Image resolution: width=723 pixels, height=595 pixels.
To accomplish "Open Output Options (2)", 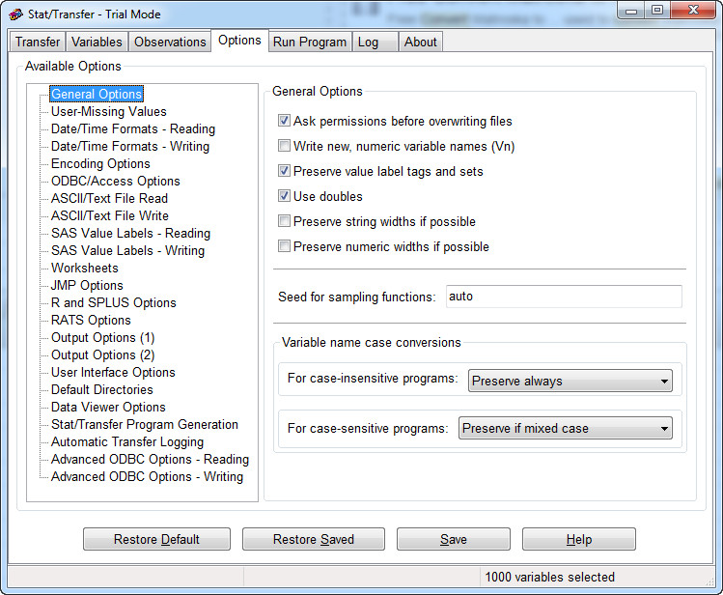I will (x=103, y=355).
